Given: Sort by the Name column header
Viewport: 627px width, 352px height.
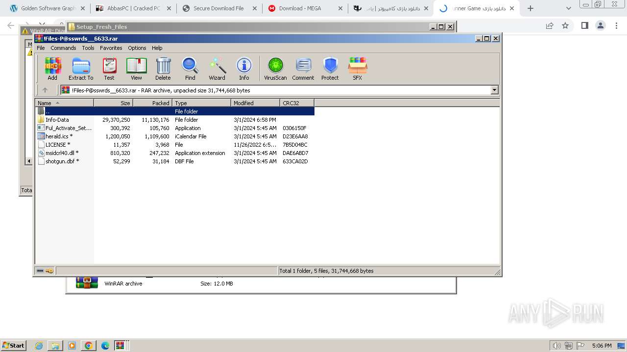Looking at the screenshot, I should [x=65, y=103].
